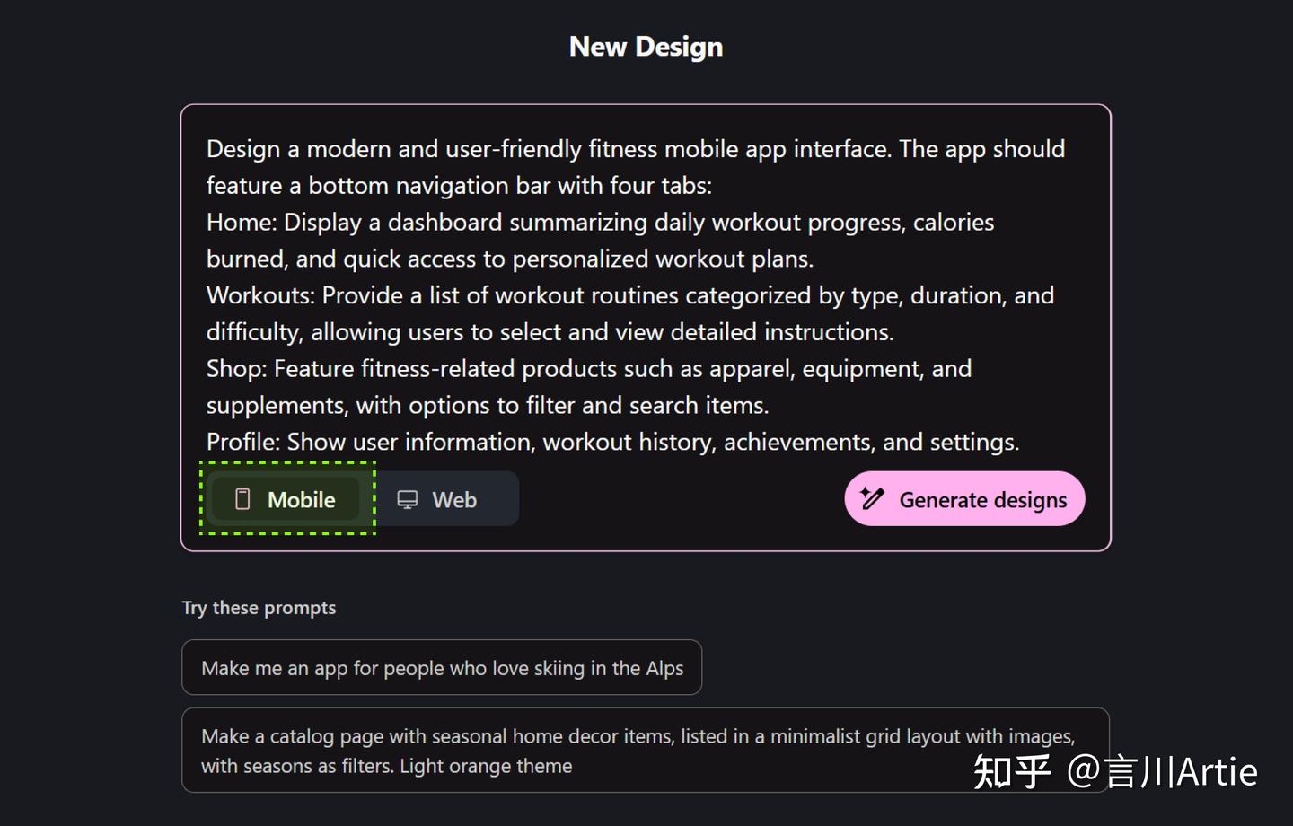Click the wand sparkle icon in the pink button
The image size is (1293, 826).
(870, 498)
